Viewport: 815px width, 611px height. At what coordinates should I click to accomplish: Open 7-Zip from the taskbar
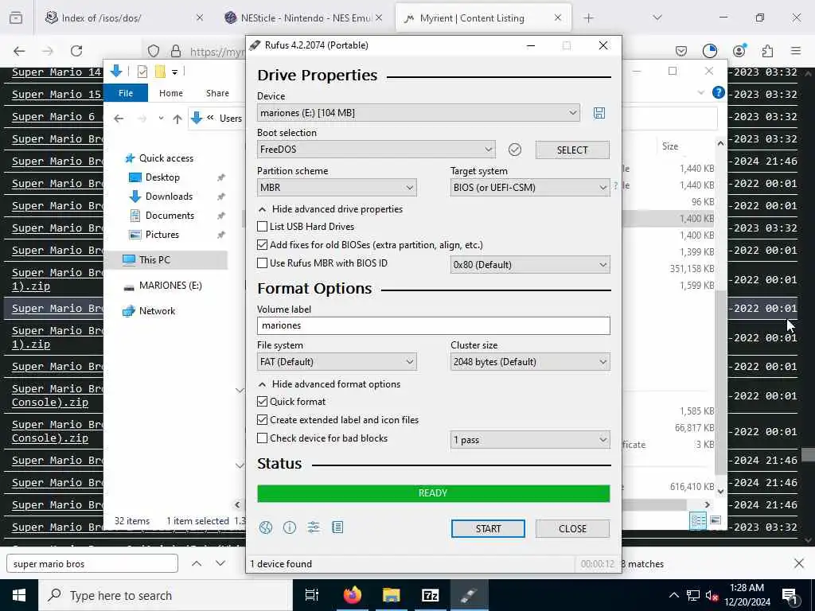point(431,595)
